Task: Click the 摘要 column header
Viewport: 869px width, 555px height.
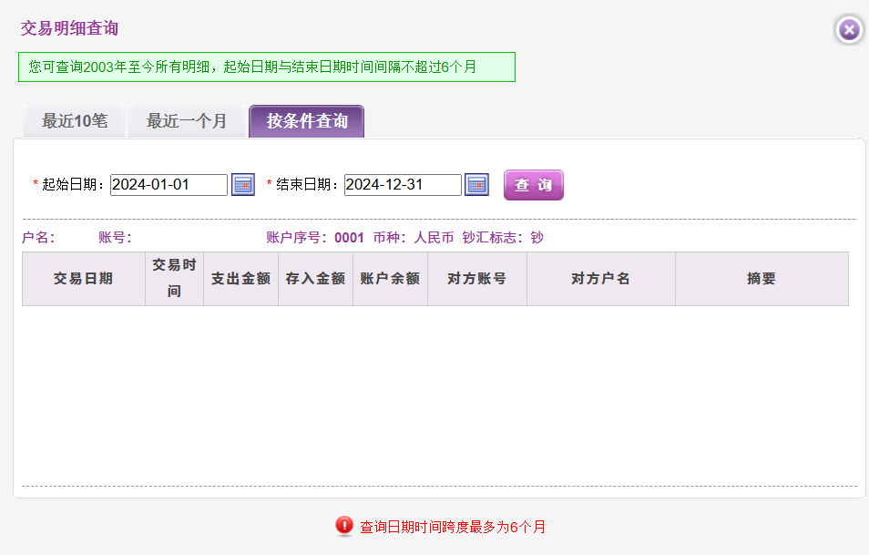Action: (x=761, y=279)
